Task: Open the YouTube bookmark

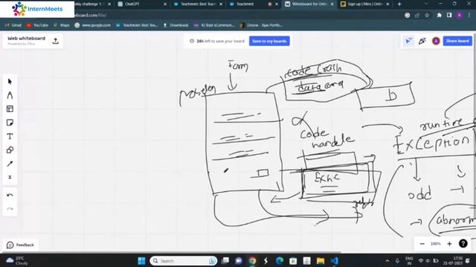Action: click(x=37, y=25)
